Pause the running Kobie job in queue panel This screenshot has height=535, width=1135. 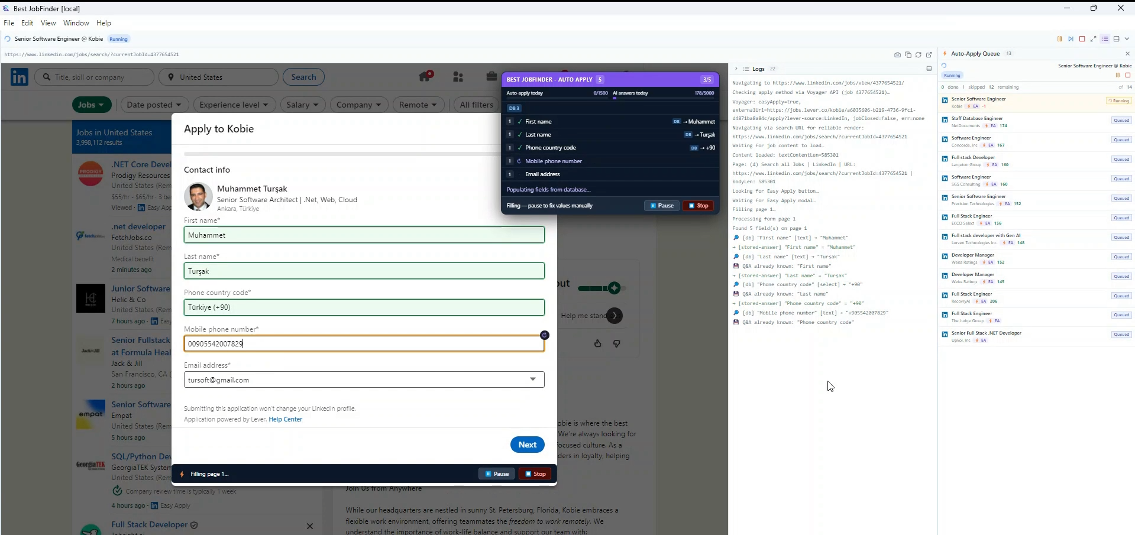[x=1117, y=75]
